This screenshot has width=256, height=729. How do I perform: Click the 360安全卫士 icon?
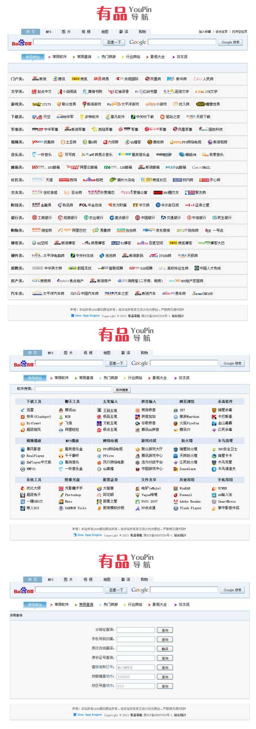point(214,449)
